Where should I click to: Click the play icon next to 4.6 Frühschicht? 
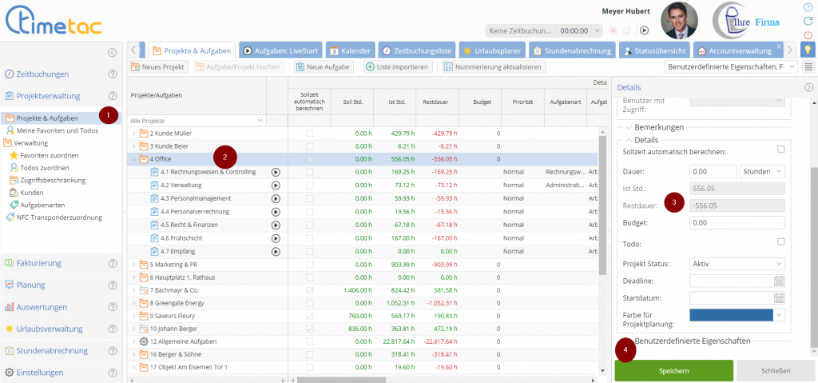[276, 238]
